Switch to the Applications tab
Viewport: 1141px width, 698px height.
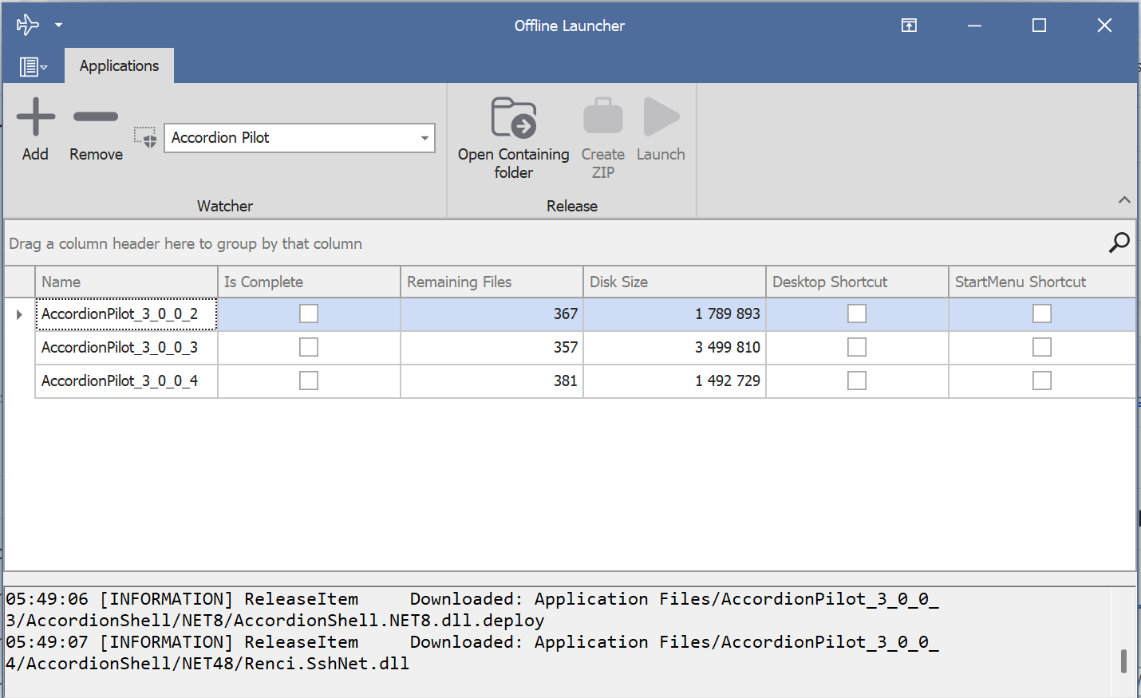pos(119,66)
